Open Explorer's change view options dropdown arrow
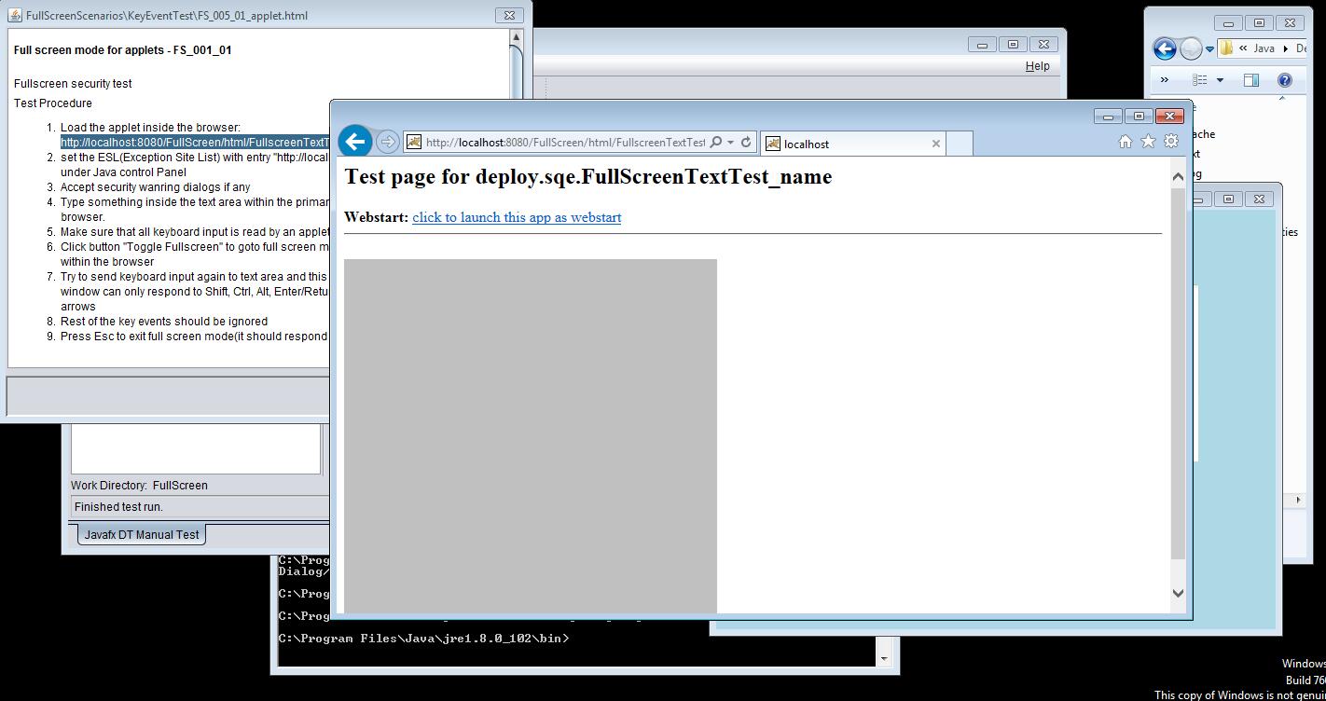The width and height of the screenshot is (1326, 701). [1220, 80]
